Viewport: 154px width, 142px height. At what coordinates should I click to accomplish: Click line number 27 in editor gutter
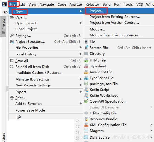77,127
